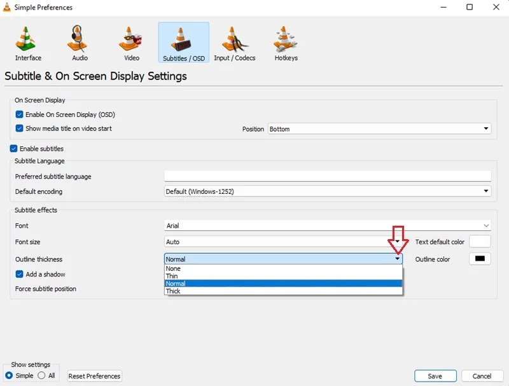
Task: Choose Thin in outline thickness list
Action: [x=283, y=276]
